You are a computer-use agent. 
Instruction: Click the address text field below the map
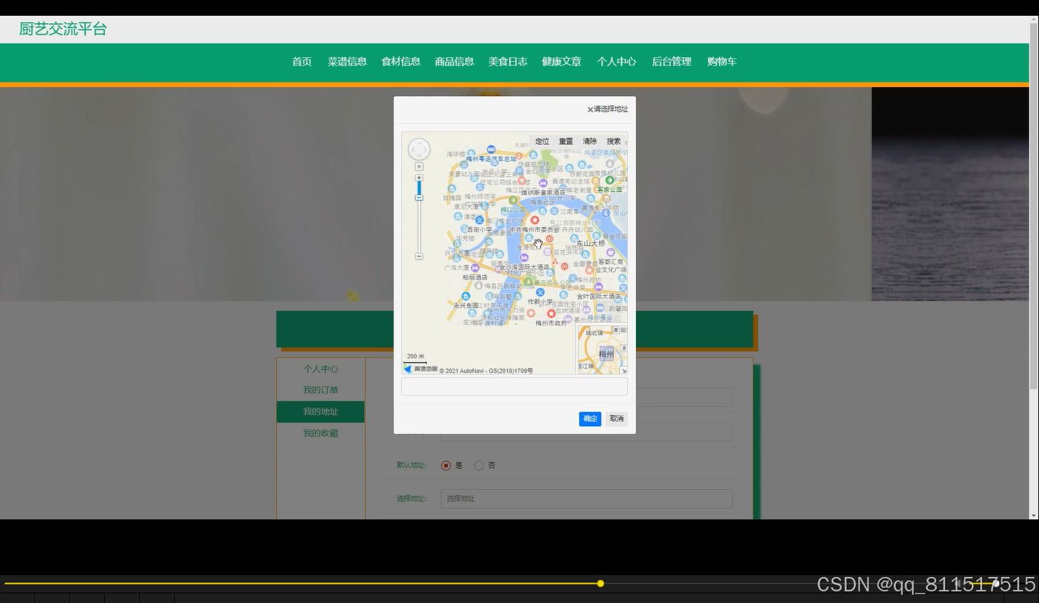[514, 386]
